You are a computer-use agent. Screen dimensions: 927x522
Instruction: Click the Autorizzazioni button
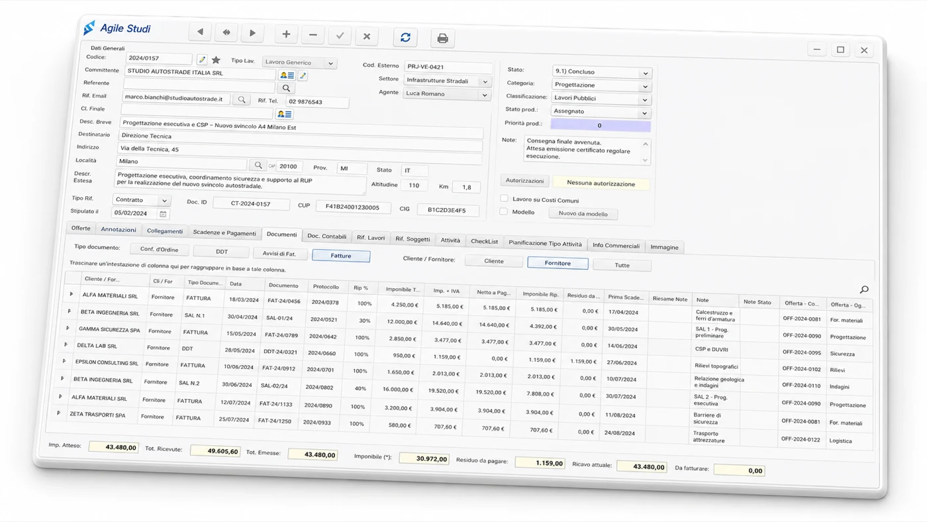pyautogui.click(x=525, y=181)
